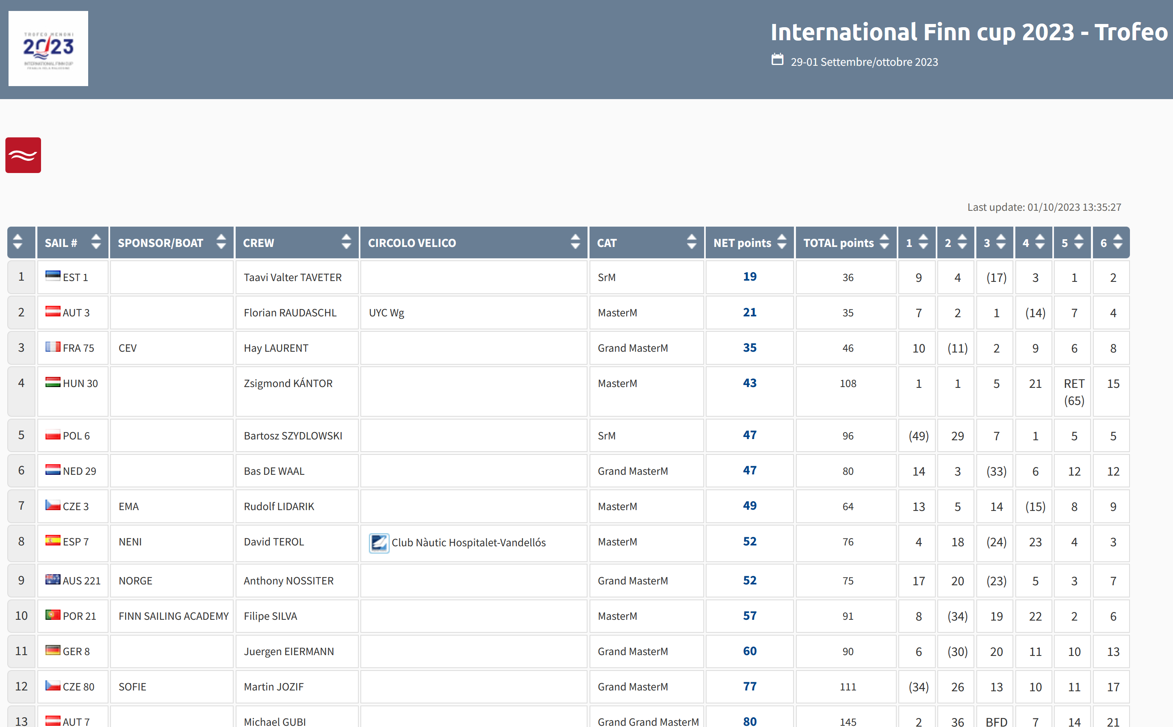Click net points 19 for EST 1
Screen dimensions: 1173x727
[x=749, y=277]
